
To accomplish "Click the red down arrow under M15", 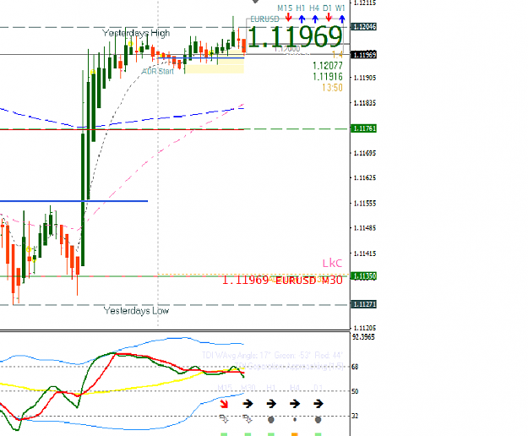I will [x=288, y=18].
